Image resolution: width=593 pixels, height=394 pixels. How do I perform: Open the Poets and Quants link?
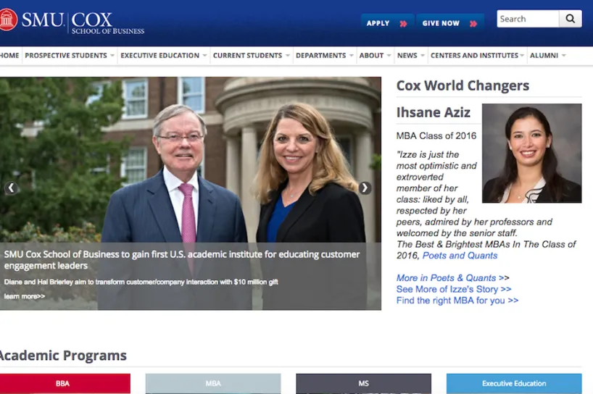pyautogui.click(x=460, y=256)
